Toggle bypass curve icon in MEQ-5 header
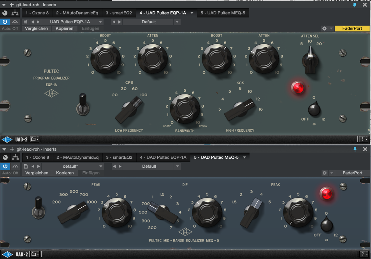The height and width of the screenshot is (259, 371). tap(16, 166)
